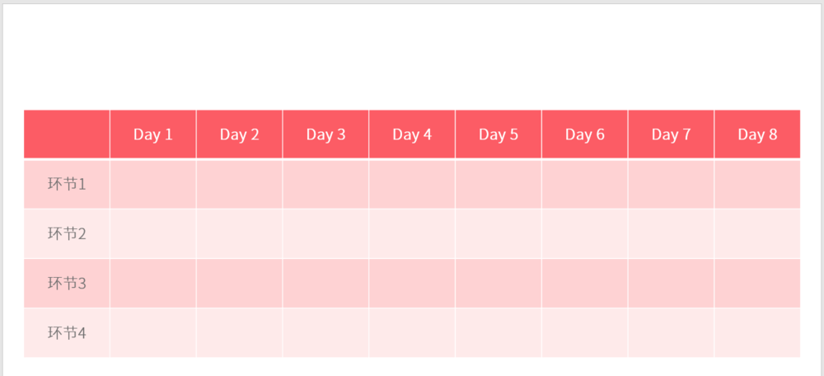824x376 pixels.
Task: Select the Day 2 column header
Action: [x=240, y=134]
